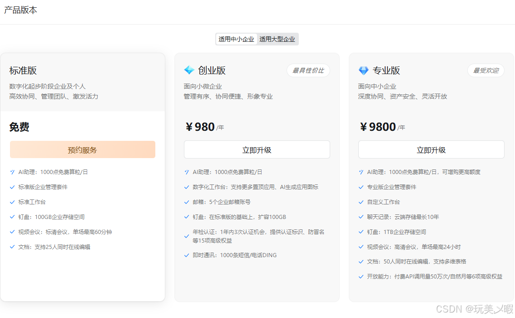Click the 专业版 blue gem icon

point(364,70)
